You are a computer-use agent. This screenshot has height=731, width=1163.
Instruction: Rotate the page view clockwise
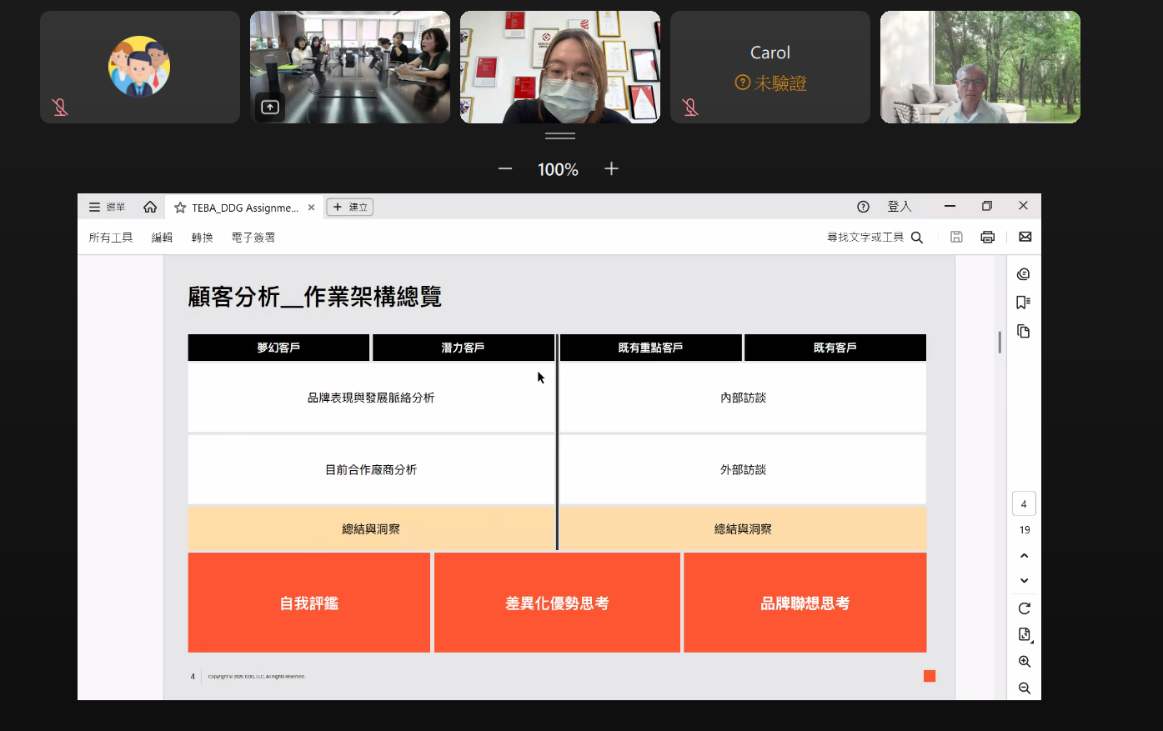1024,608
